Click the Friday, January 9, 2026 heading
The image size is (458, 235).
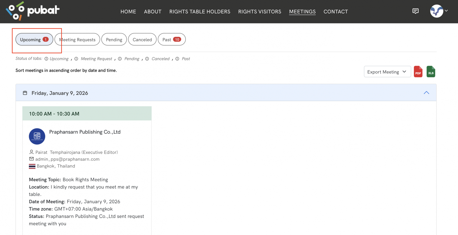click(60, 93)
